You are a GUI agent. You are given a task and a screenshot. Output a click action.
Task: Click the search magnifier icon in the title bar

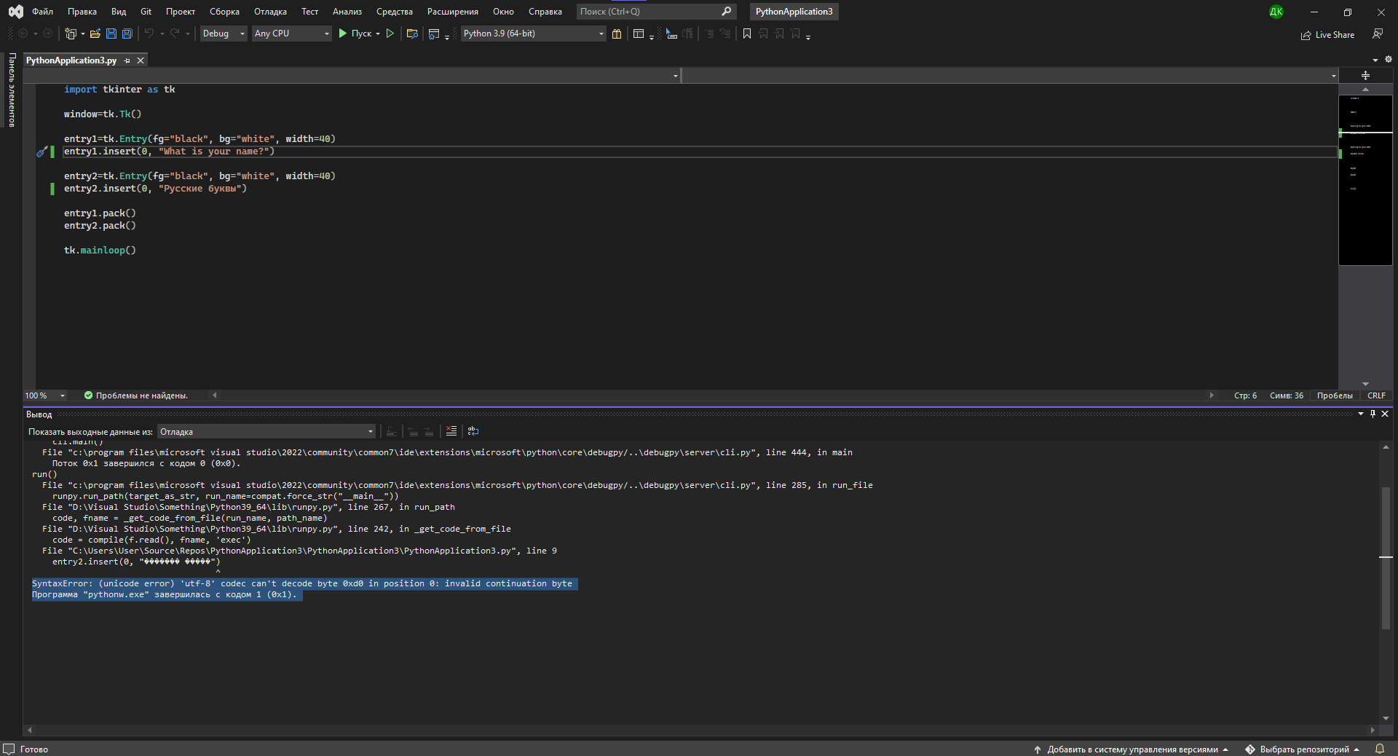point(726,12)
